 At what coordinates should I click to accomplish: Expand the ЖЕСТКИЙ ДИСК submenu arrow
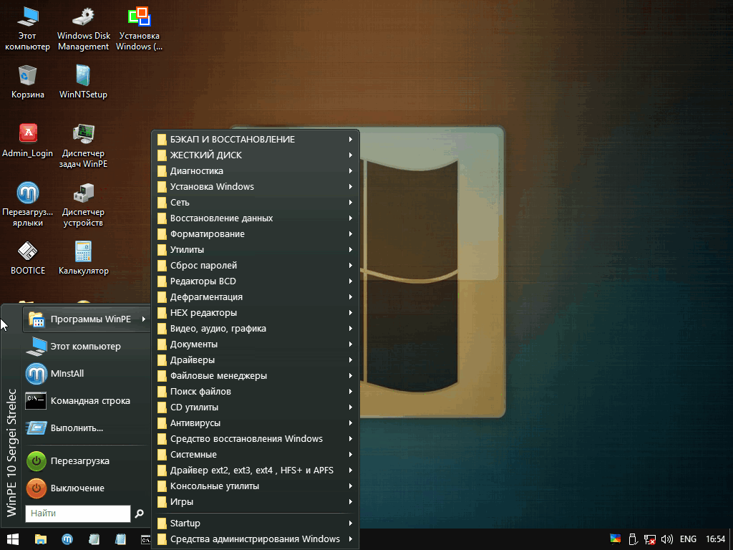tap(351, 155)
